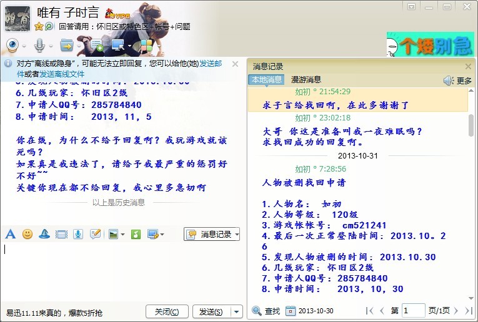
Task: Expand the send image dropdown arrow
Action: (122, 235)
